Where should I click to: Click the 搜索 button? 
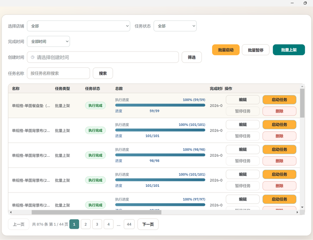(x=103, y=73)
